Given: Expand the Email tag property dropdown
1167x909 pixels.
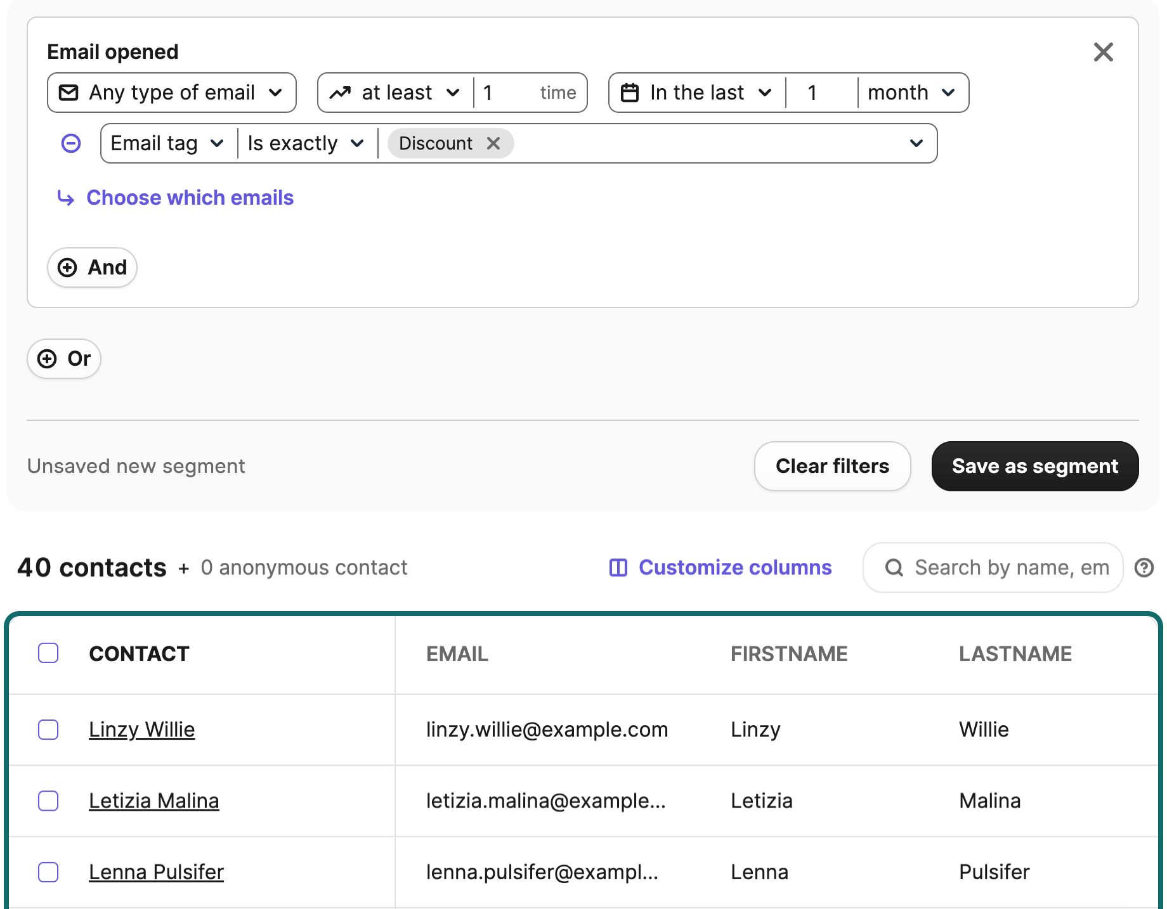Looking at the screenshot, I should (167, 143).
